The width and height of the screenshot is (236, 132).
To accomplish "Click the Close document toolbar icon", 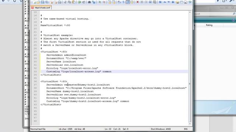I will (x=52, y=2).
